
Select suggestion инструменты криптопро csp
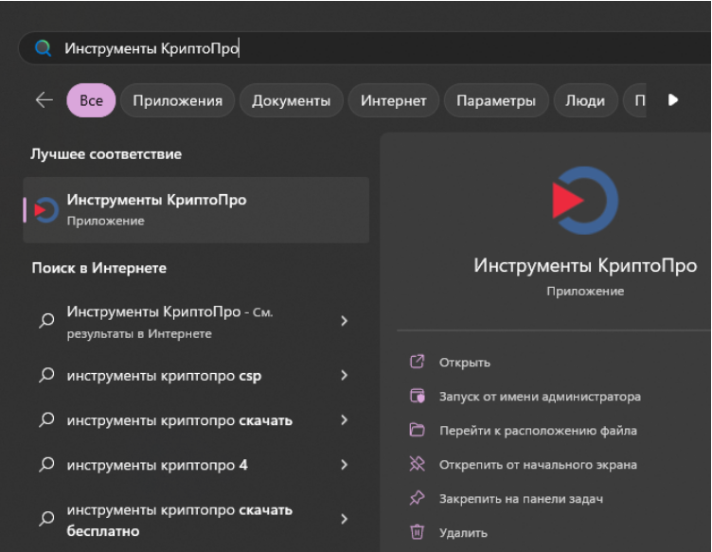click(x=196, y=375)
